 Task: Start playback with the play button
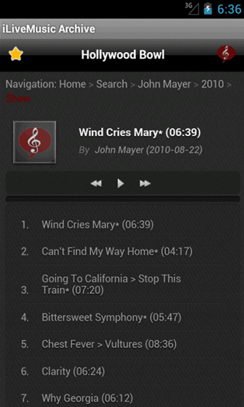[120, 184]
